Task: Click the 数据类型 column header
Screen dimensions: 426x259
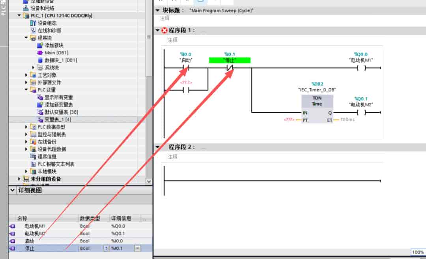Action: click(x=94, y=218)
